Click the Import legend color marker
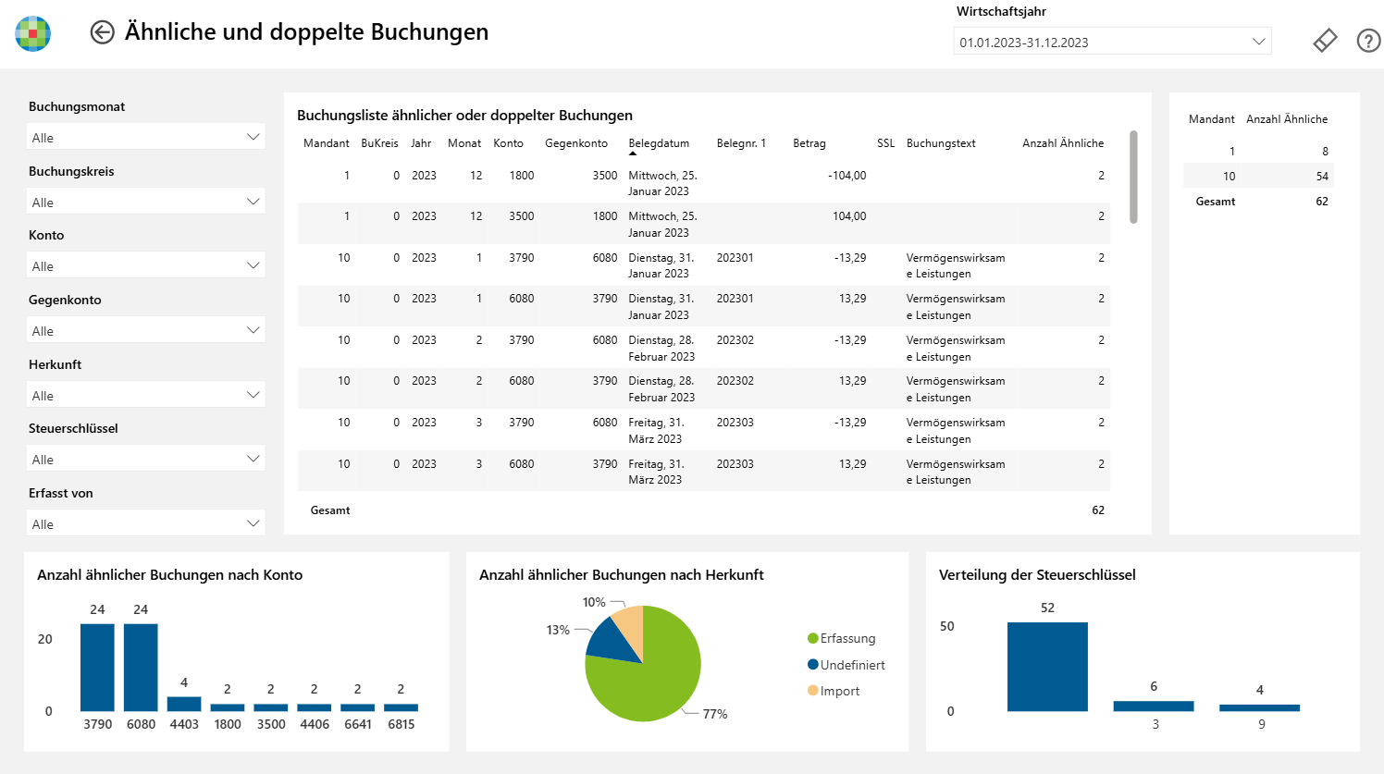The width and height of the screenshot is (1384, 774). point(813,691)
